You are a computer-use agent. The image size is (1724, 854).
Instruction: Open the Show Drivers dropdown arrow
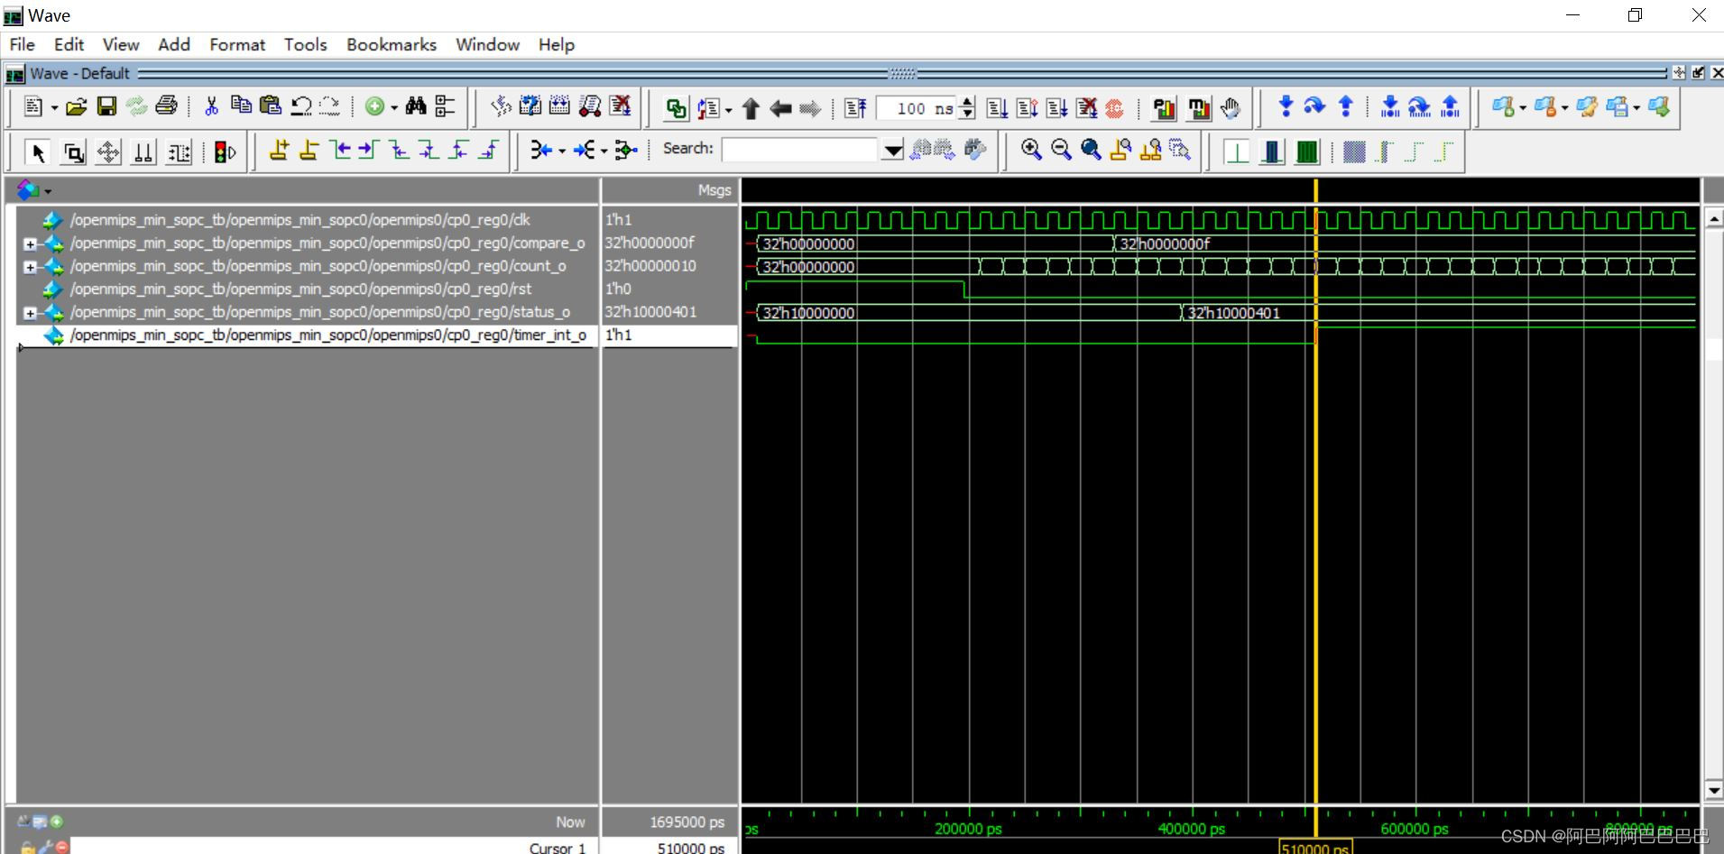click(x=562, y=151)
